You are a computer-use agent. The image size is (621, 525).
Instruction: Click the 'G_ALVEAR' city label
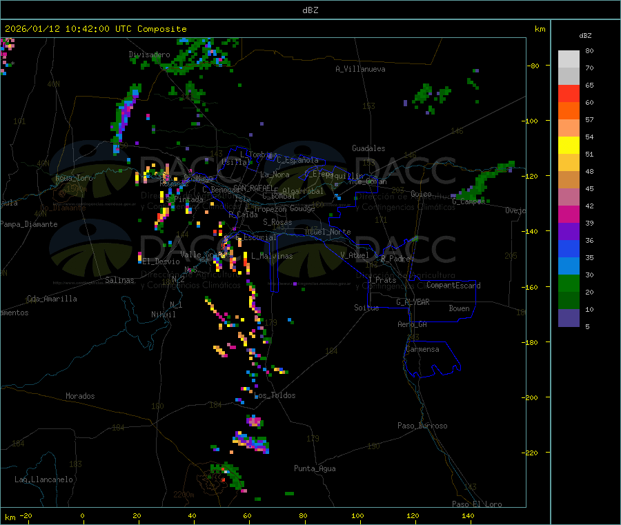(x=413, y=302)
